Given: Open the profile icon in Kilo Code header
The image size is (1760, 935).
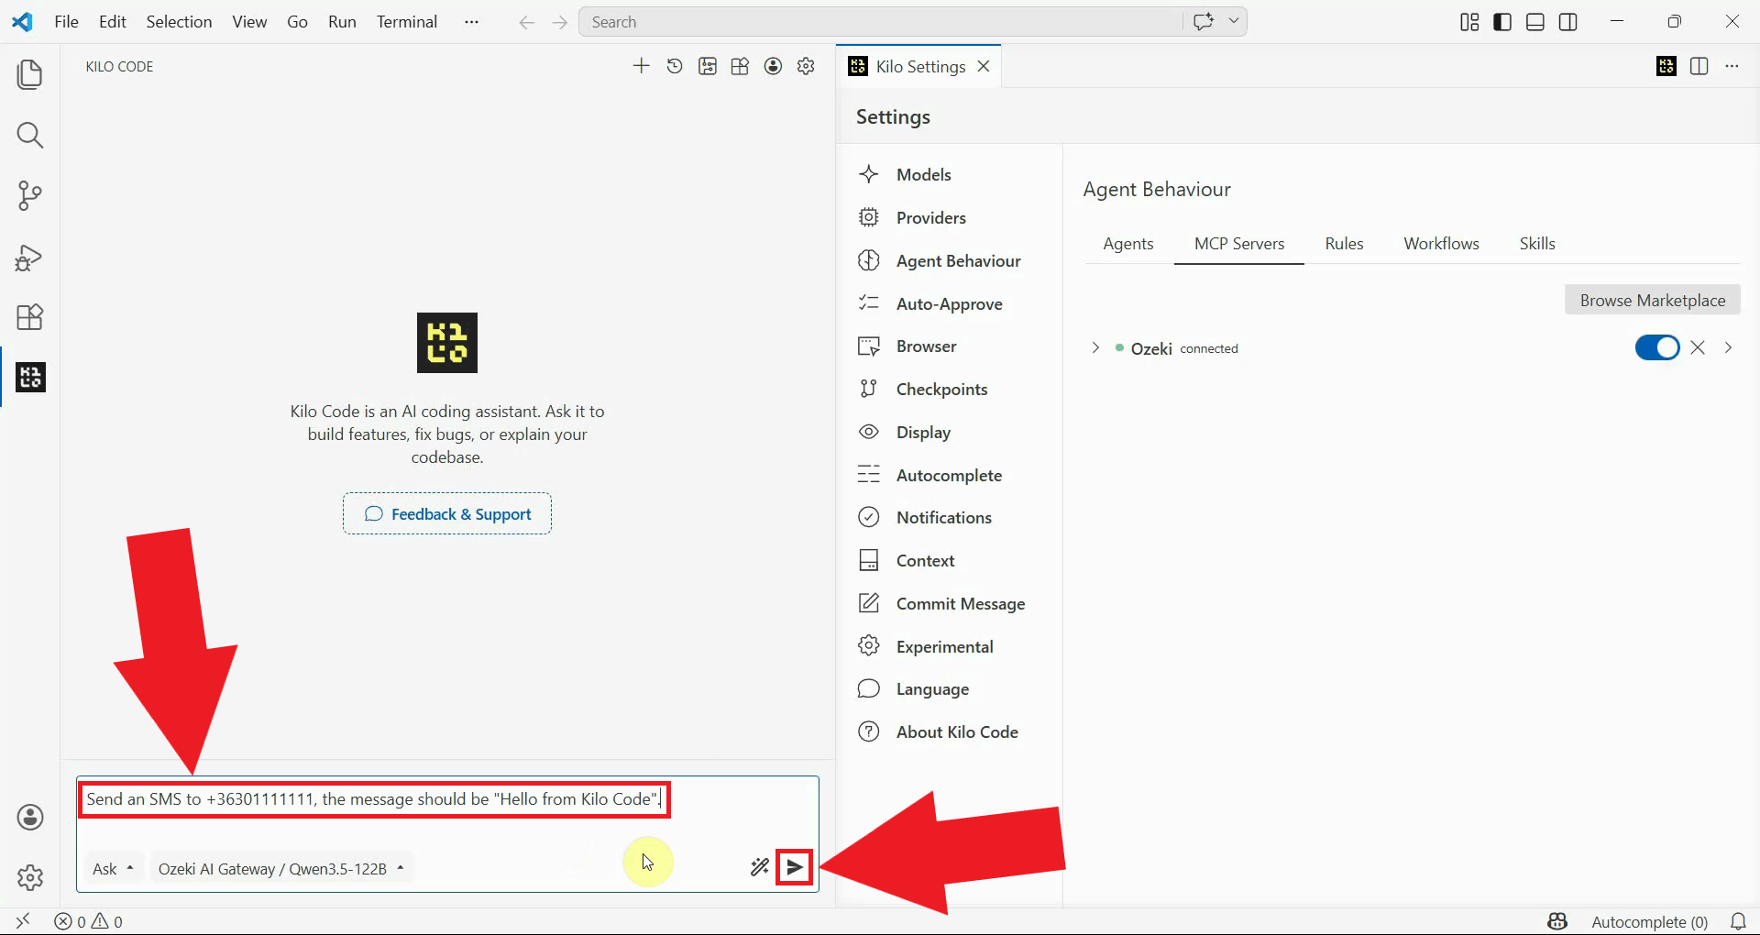Looking at the screenshot, I should [x=774, y=66].
